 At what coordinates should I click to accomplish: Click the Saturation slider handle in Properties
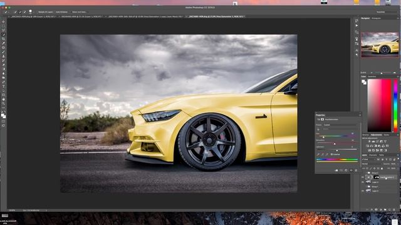(x=335, y=144)
